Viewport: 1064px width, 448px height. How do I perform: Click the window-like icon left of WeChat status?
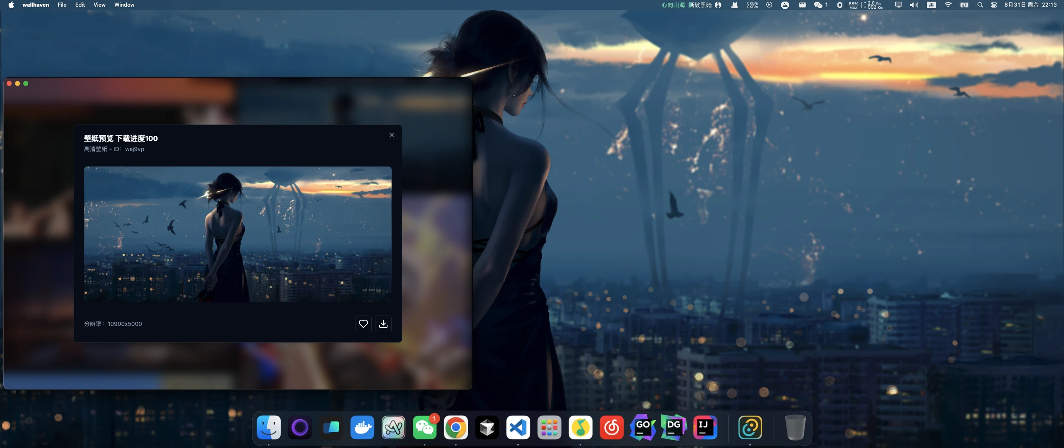(x=802, y=5)
